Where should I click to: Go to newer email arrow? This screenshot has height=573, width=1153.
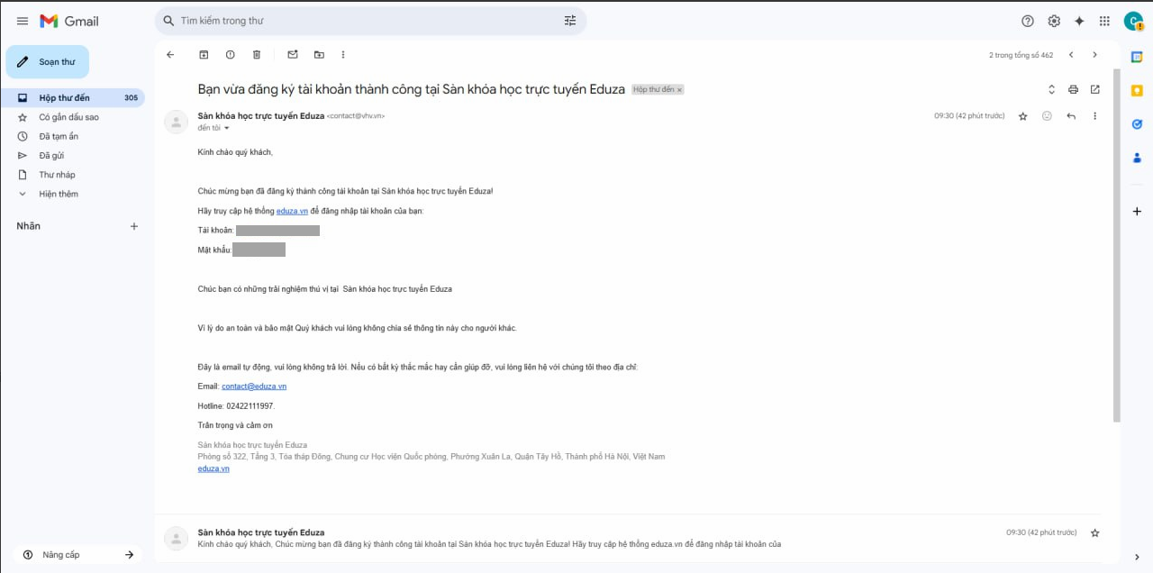coord(1071,55)
